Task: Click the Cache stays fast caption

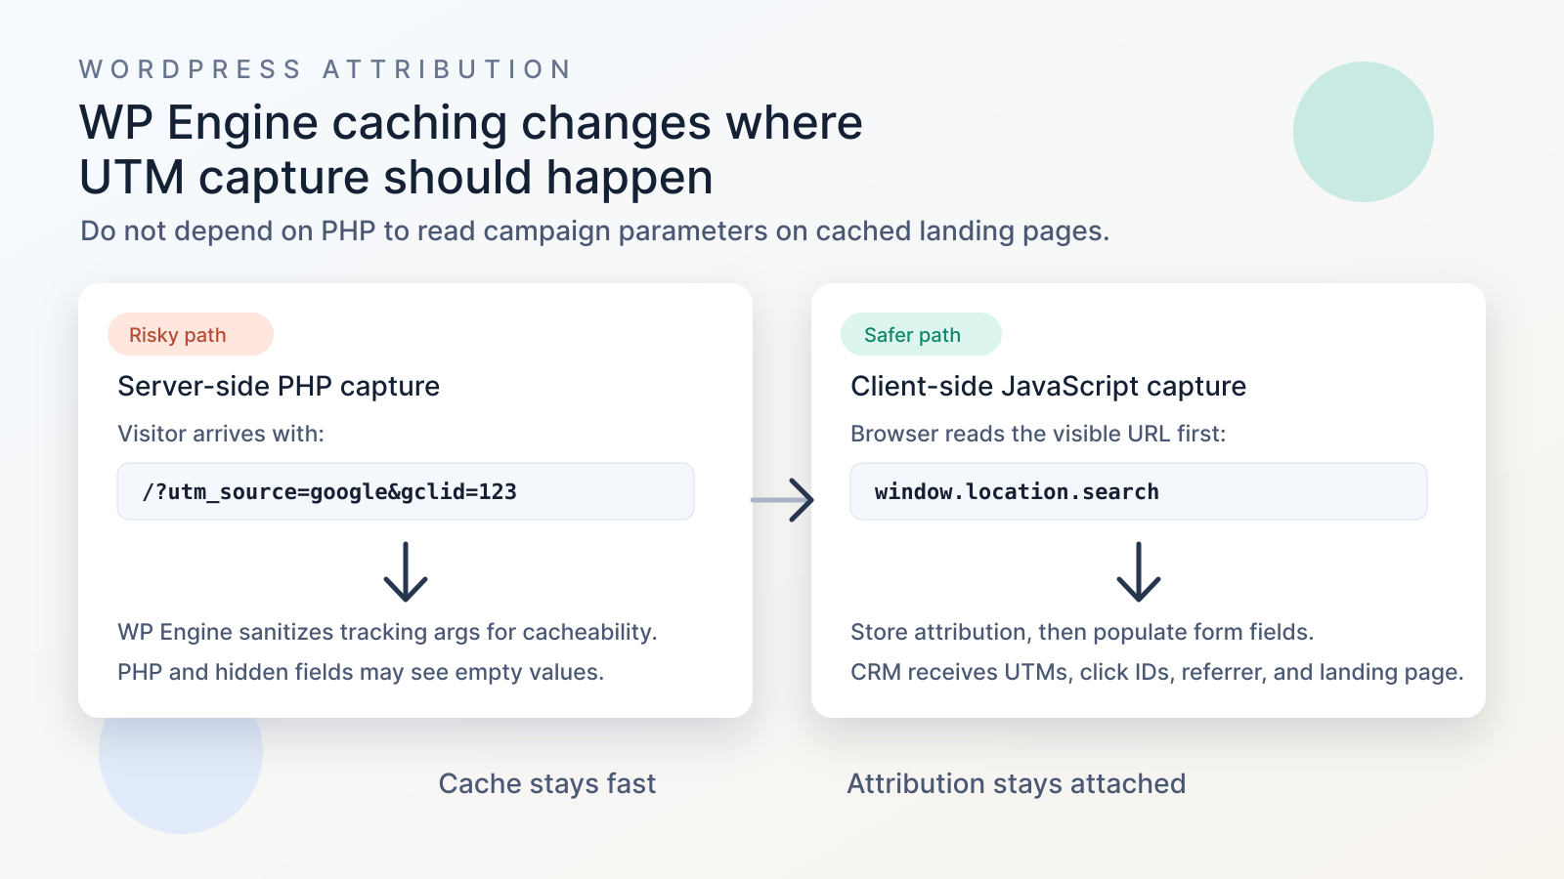Action: click(547, 783)
